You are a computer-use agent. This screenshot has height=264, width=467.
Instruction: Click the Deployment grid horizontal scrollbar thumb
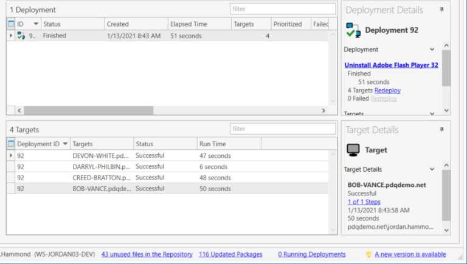(89, 110)
